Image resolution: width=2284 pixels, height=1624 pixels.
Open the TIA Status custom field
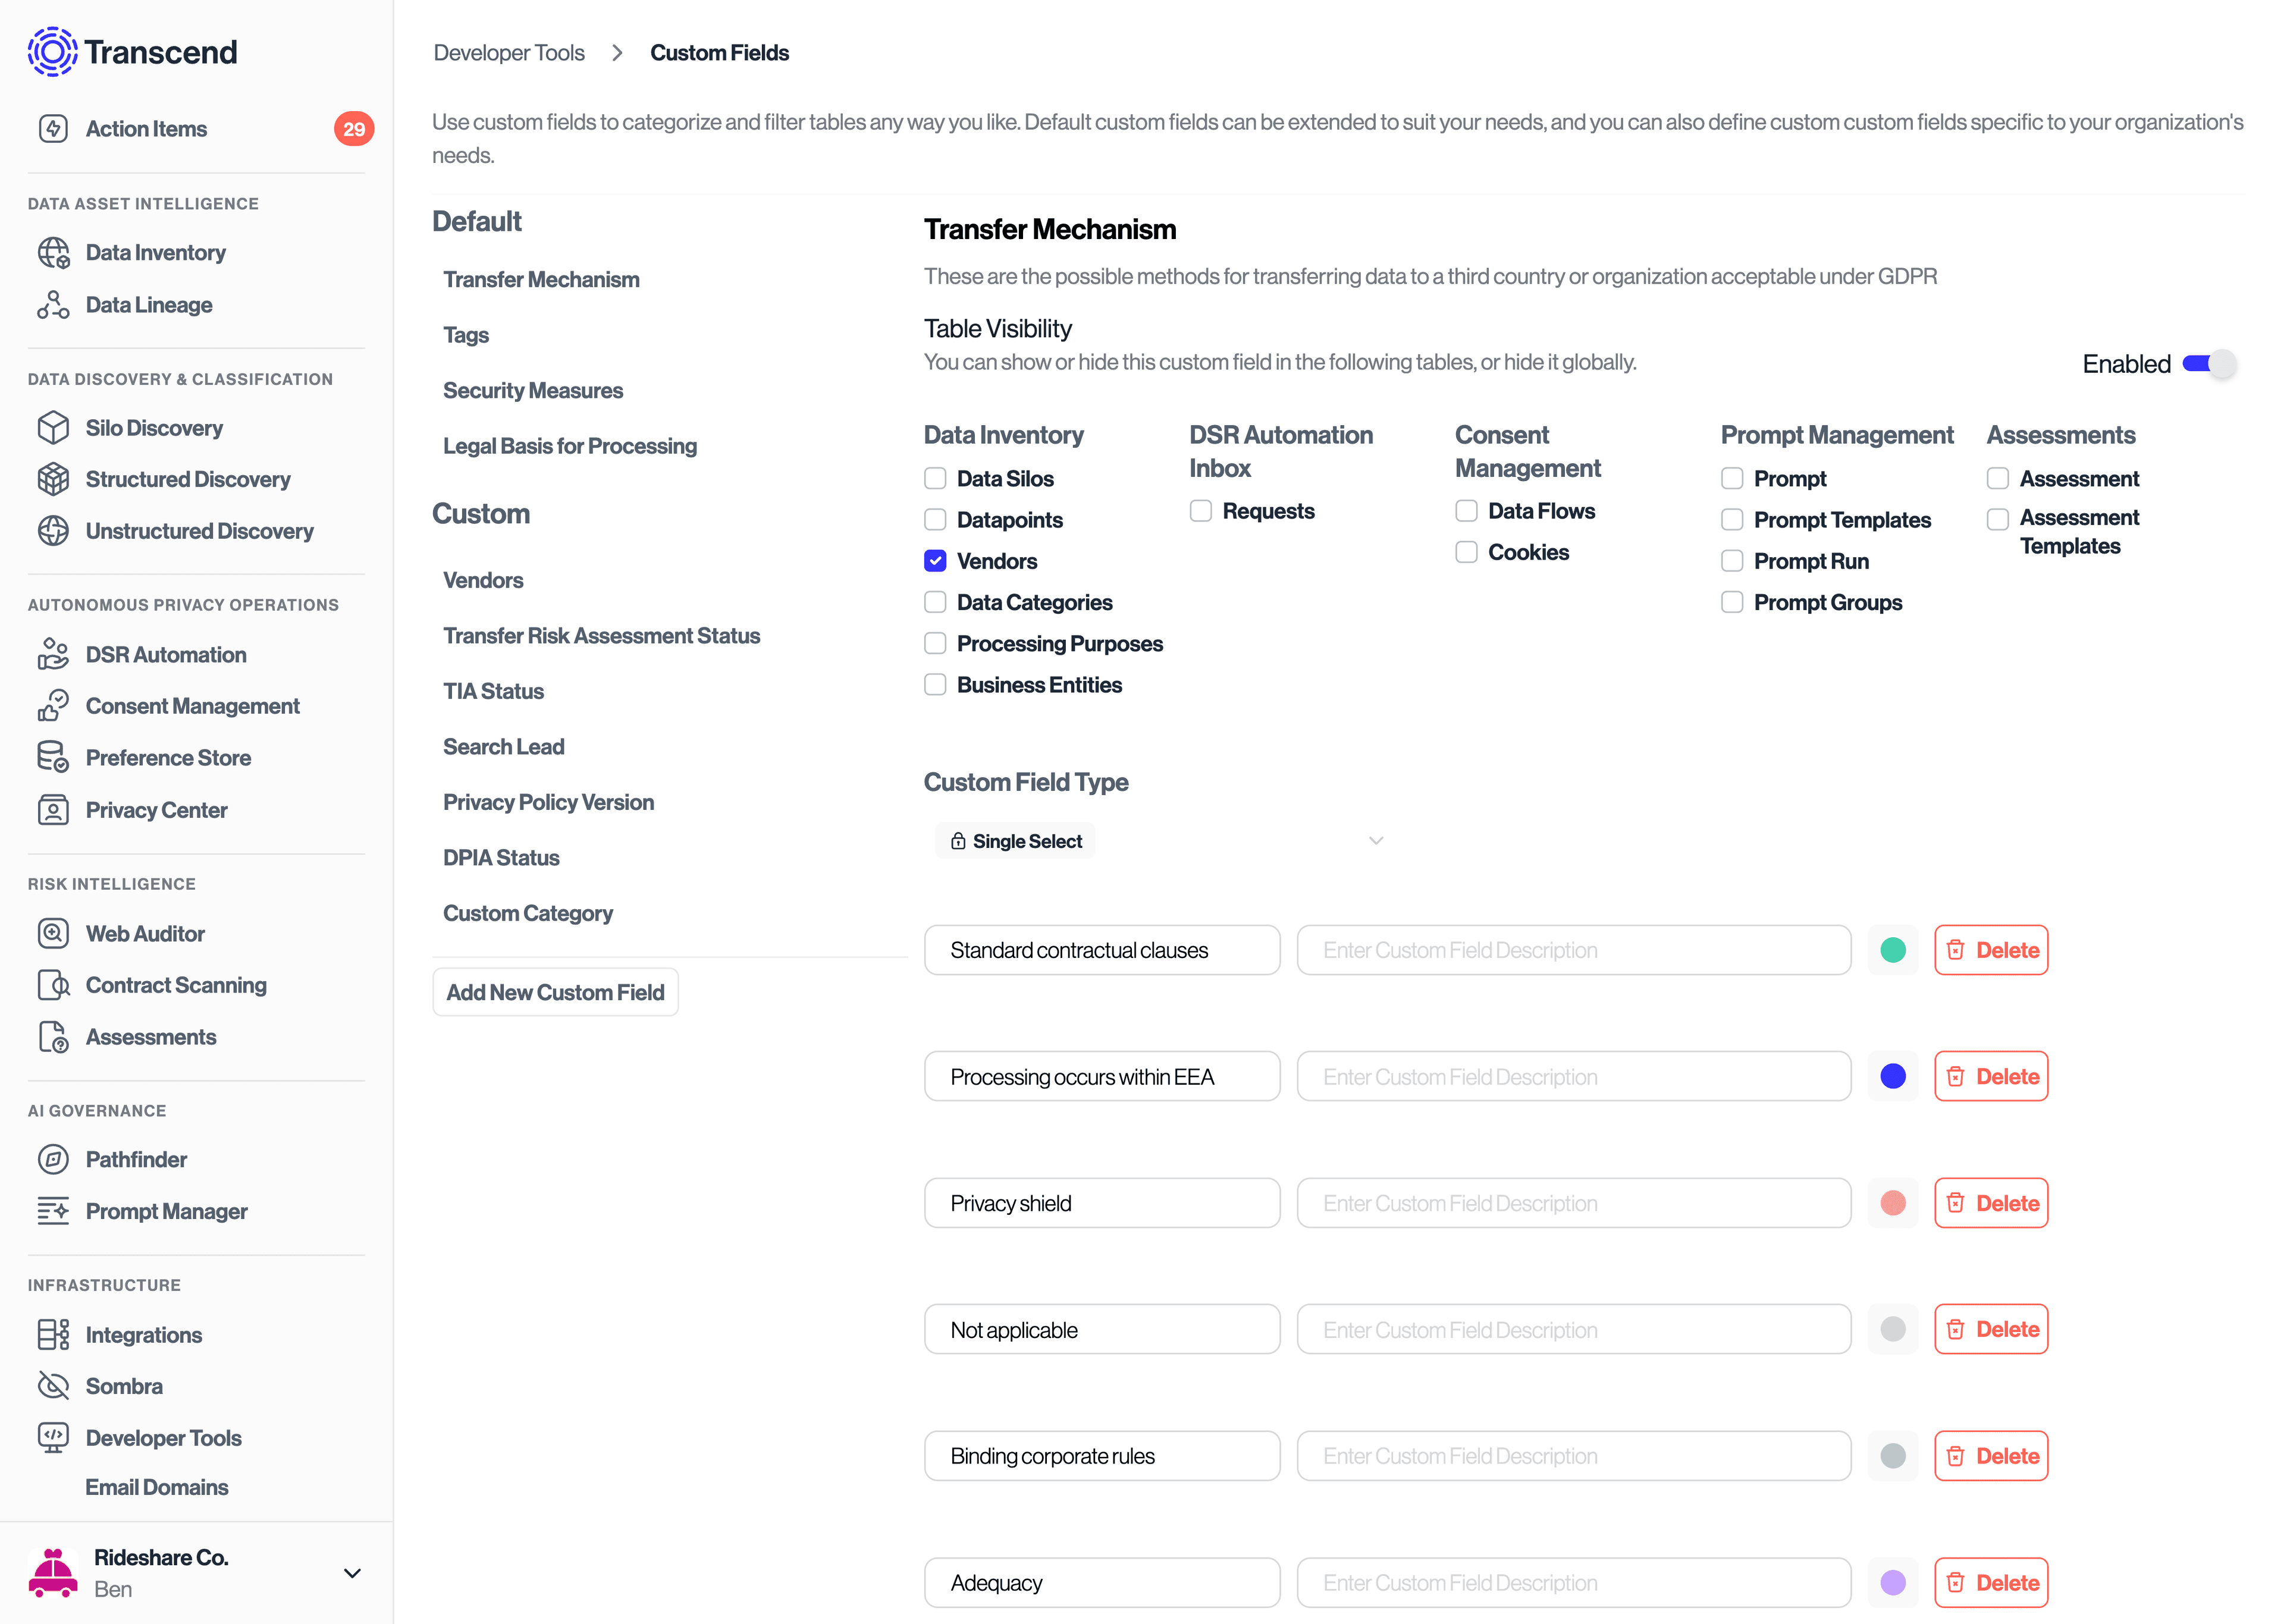point(493,690)
